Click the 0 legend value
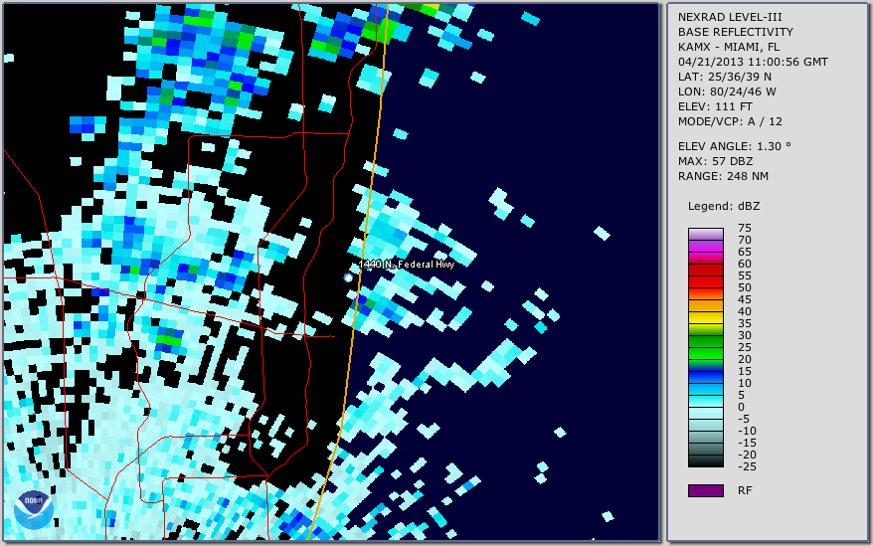The height and width of the screenshot is (546, 873). (x=741, y=408)
